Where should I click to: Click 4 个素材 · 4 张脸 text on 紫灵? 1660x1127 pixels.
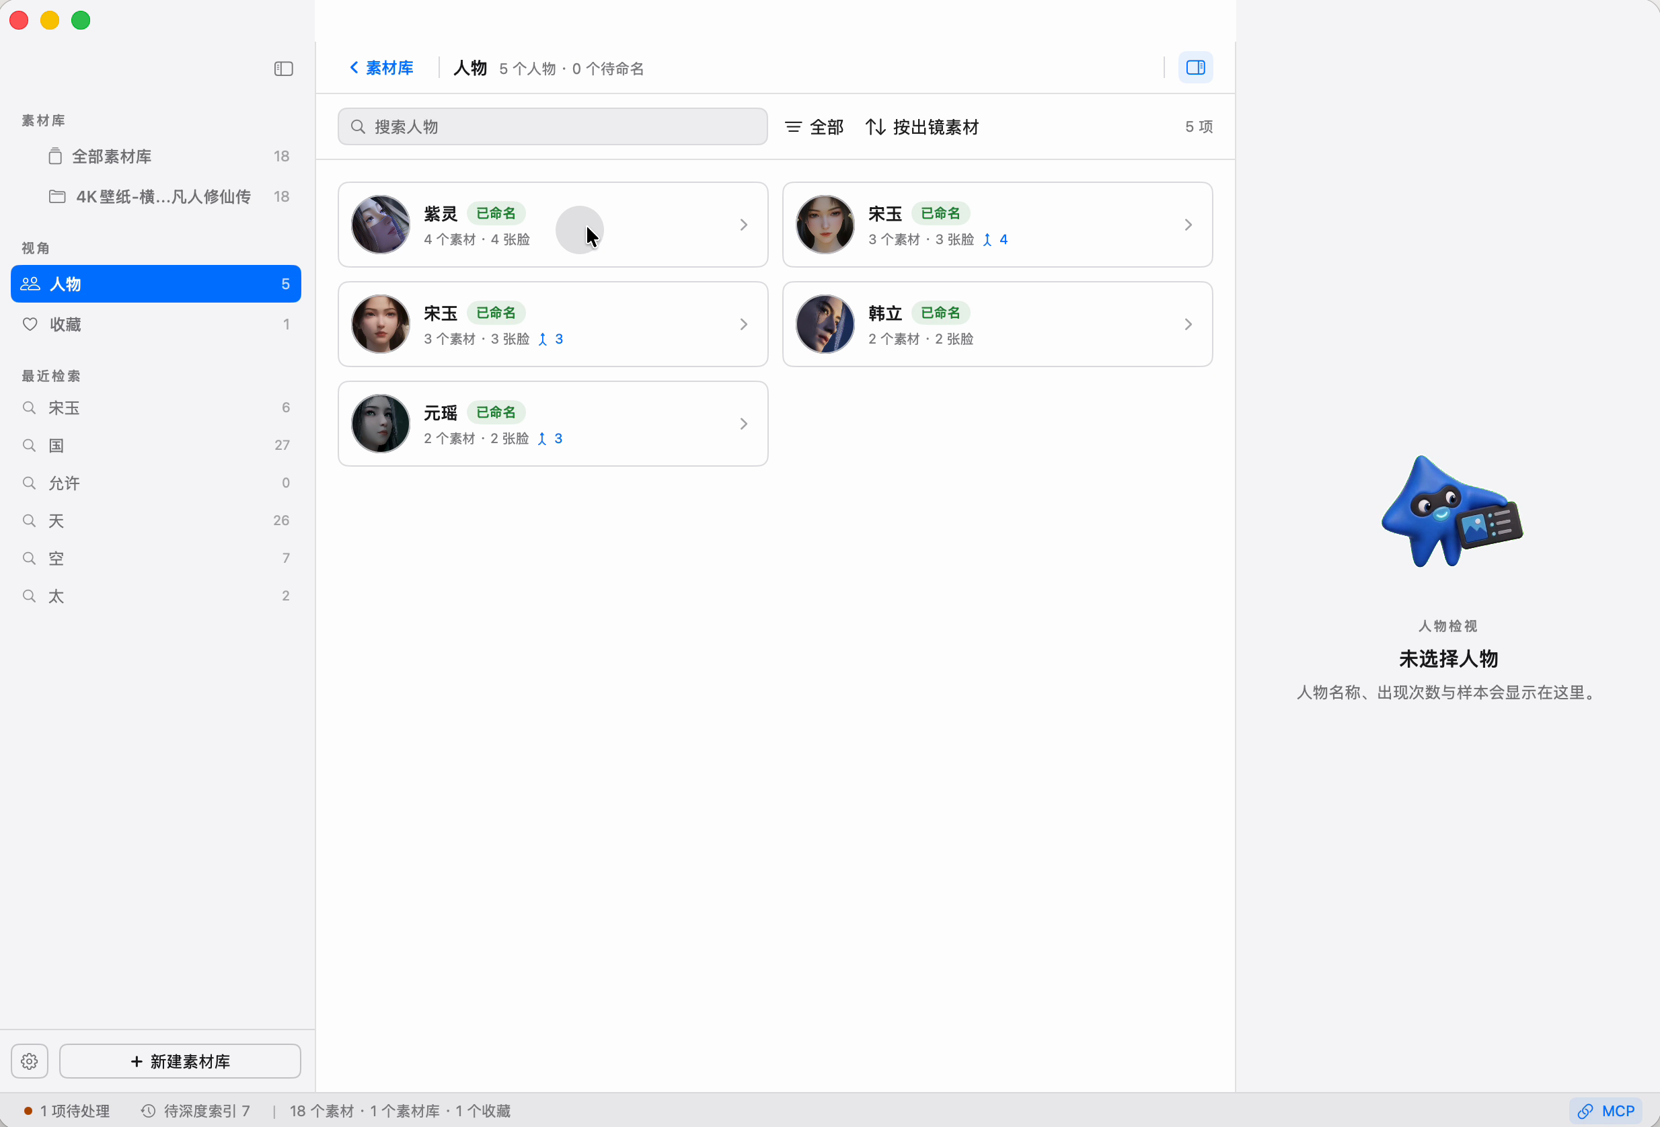pyautogui.click(x=476, y=240)
